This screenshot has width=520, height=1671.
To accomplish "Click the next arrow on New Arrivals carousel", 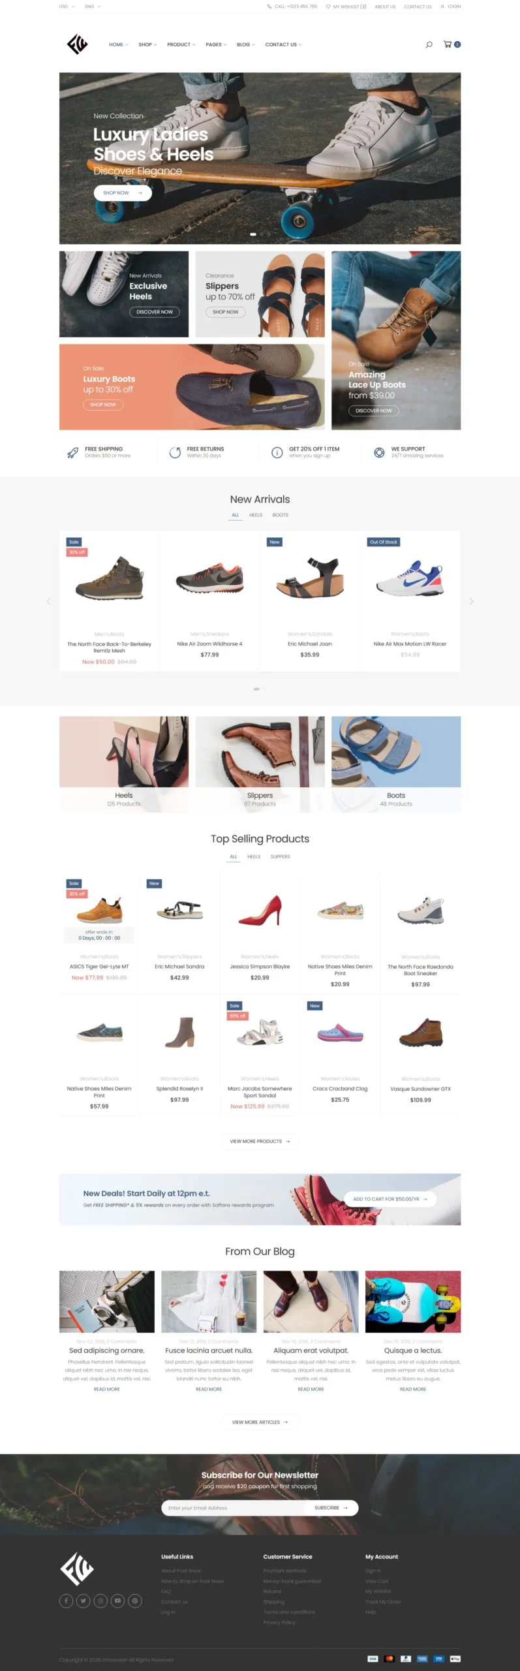I will pyautogui.click(x=471, y=601).
